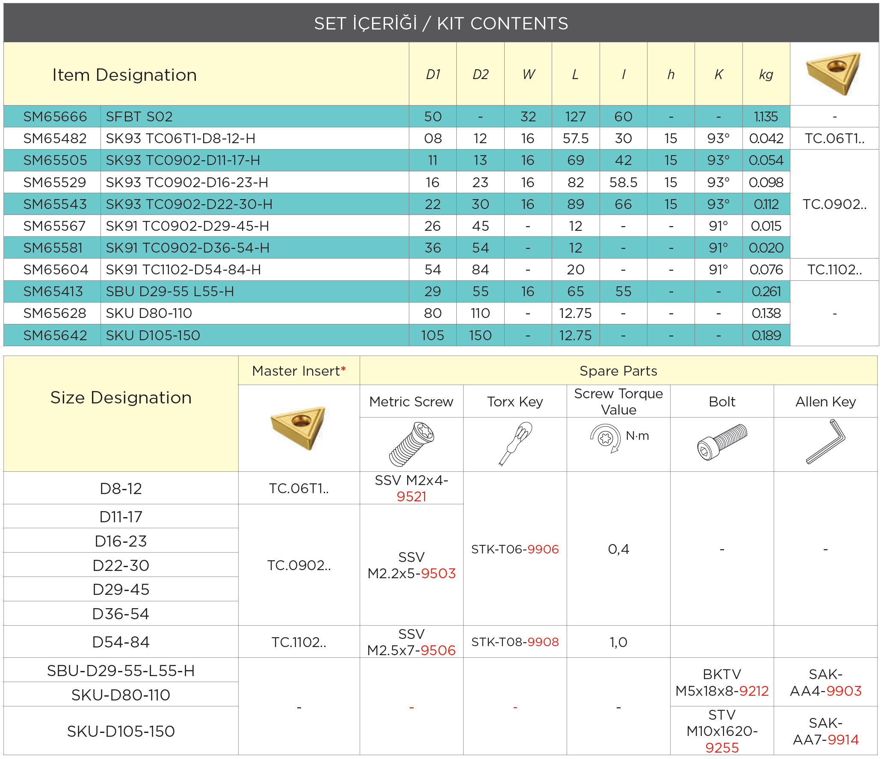Image resolution: width=884 pixels, height=759 pixels.
Task: Click the Metric Screw illustration
Action: pos(411,444)
